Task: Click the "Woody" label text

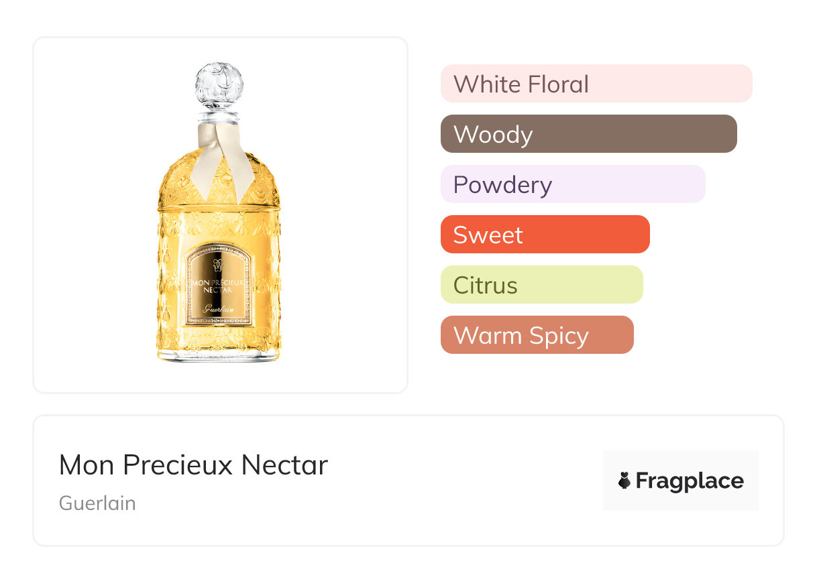Action: tap(493, 134)
